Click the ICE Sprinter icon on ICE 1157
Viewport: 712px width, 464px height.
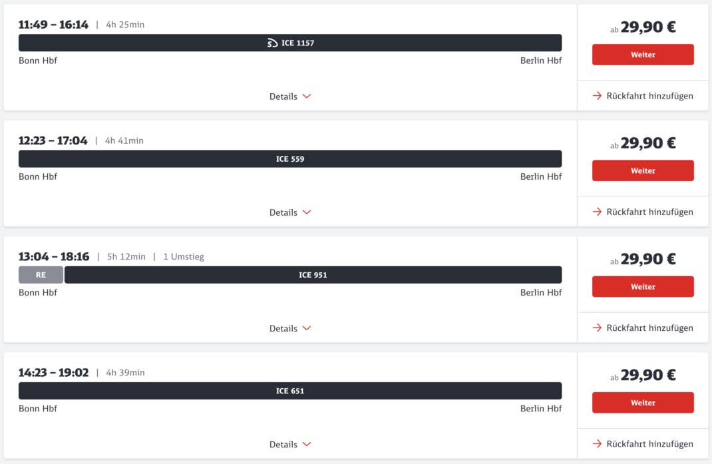pos(272,43)
